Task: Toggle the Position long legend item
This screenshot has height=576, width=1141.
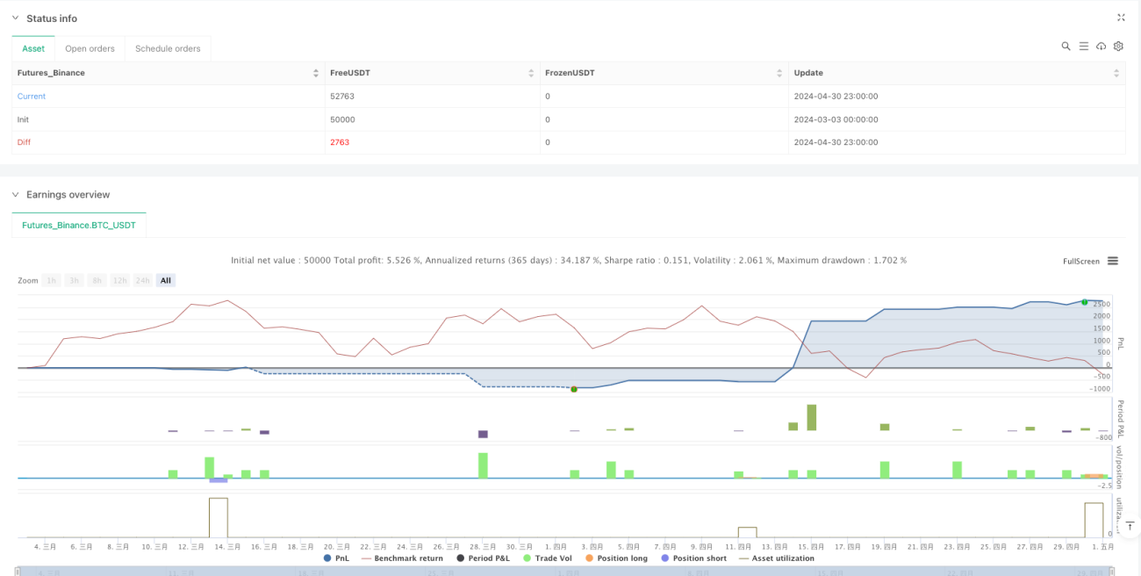Action: coord(614,558)
